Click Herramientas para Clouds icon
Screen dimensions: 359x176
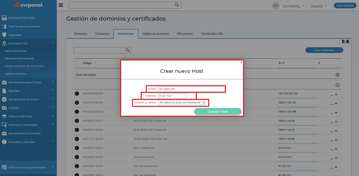(x=4, y=82)
